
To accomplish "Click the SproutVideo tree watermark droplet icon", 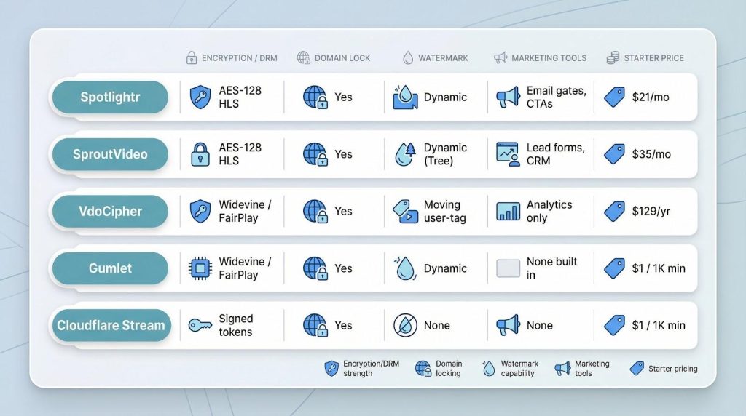I will (x=405, y=154).
